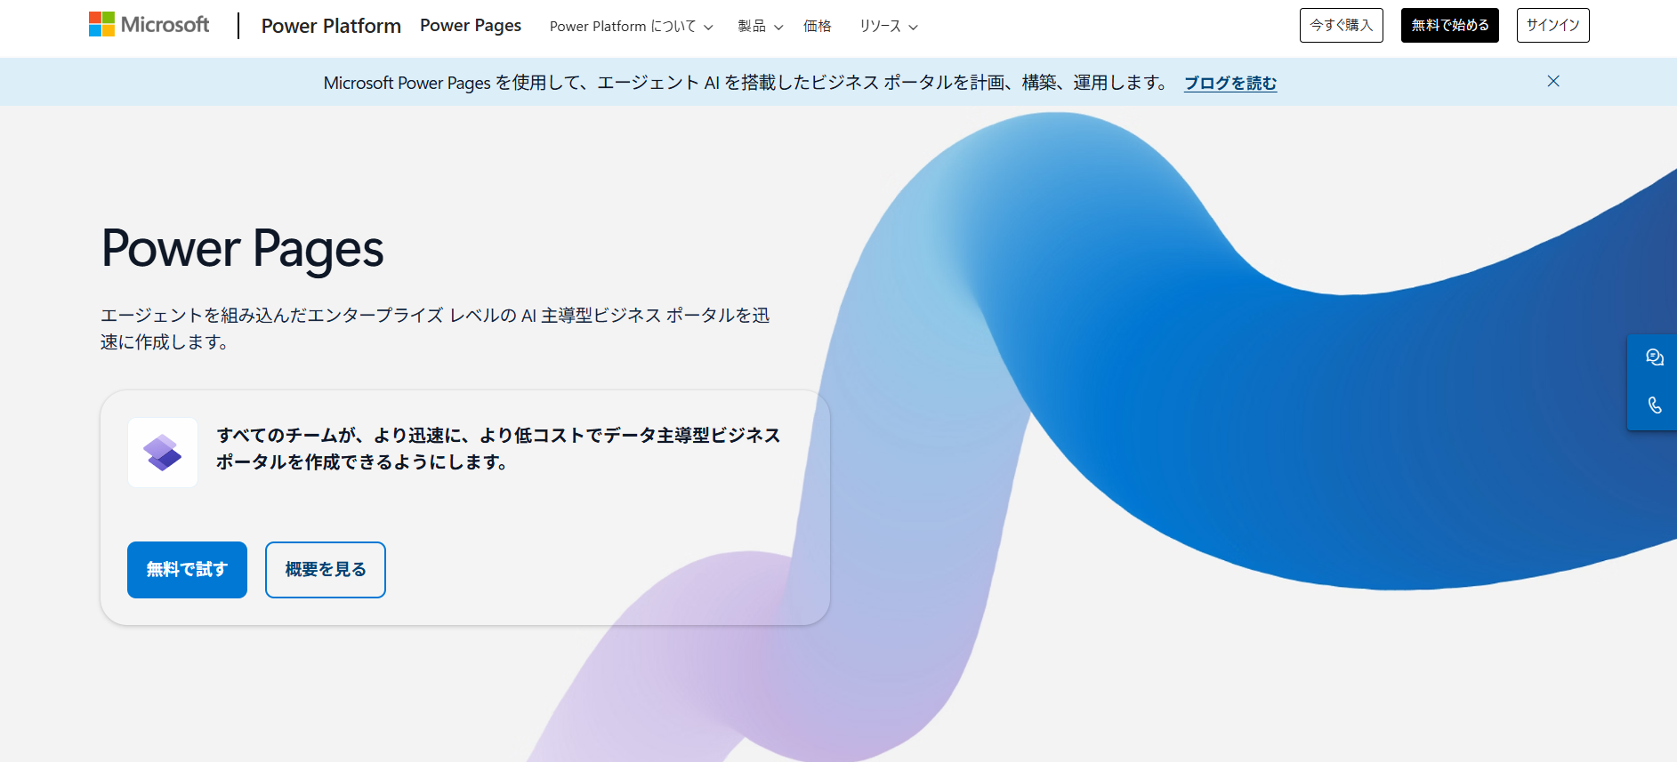
Task: Open the 価格 pricing page
Action: pos(817,26)
